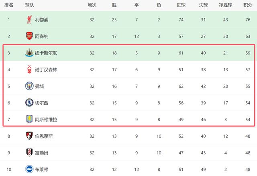
Task: Click the Brighton club crest icon
Action: (29, 169)
